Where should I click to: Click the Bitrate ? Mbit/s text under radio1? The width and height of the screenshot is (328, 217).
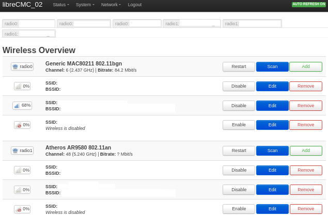tap(116, 154)
